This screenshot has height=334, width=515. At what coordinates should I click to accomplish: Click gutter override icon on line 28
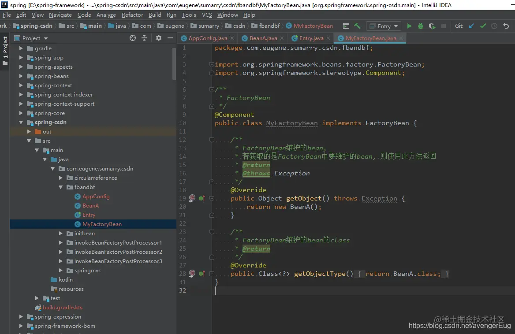coord(202,274)
